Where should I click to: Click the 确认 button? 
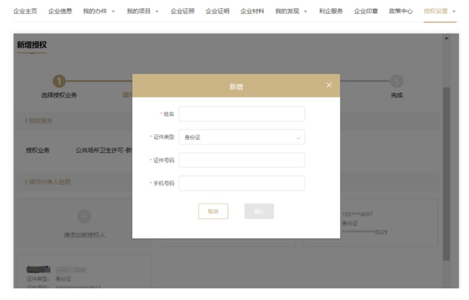(x=259, y=211)
